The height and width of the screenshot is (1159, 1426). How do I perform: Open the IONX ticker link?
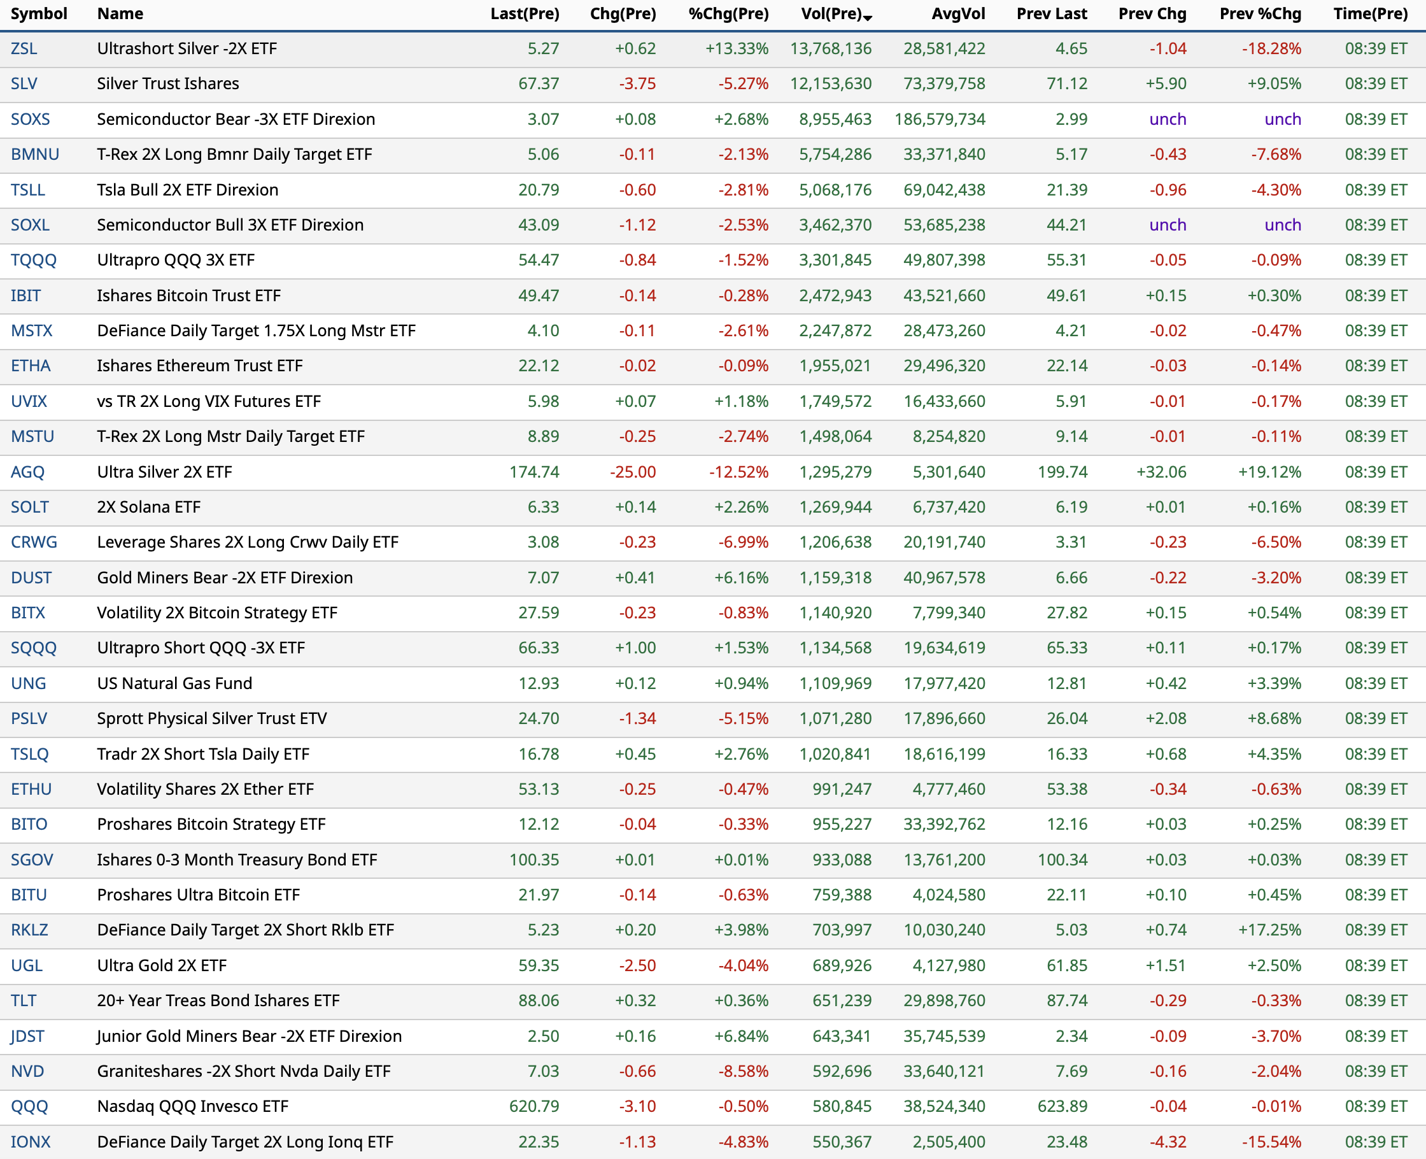pos(30,1142)
